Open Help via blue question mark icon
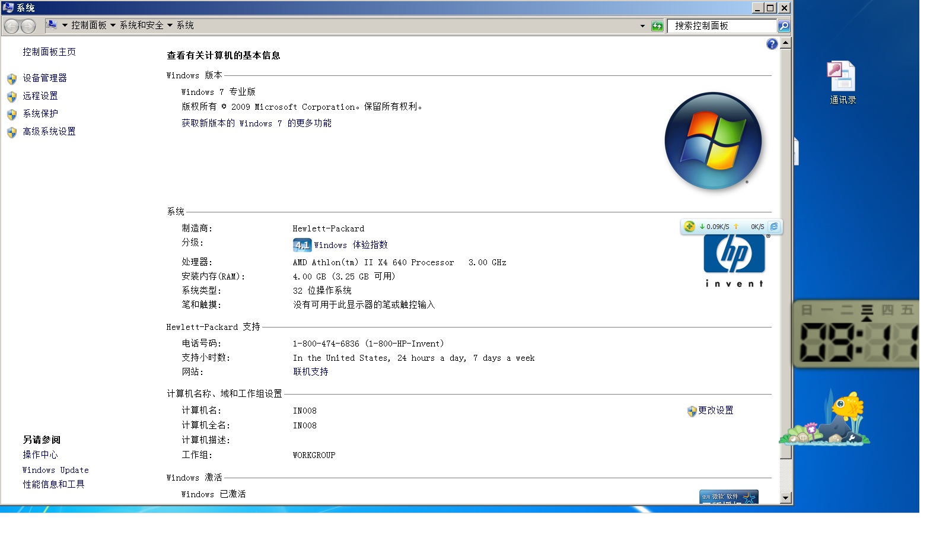Screen dimensions: 949x534 [772, 44]
